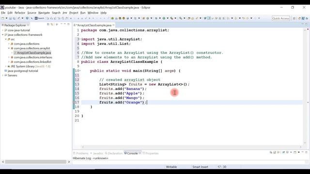Collapse the java-collections-framework project
310x174 pixels.
click(x=3, y=35)
